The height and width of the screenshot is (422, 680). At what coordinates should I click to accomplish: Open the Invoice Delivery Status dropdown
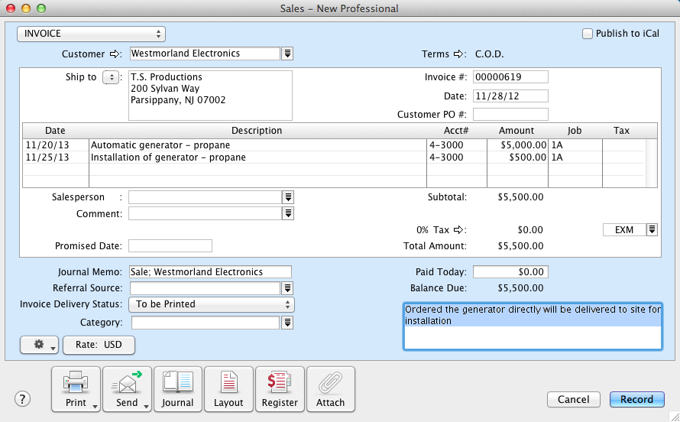click(x=212, y=304)
